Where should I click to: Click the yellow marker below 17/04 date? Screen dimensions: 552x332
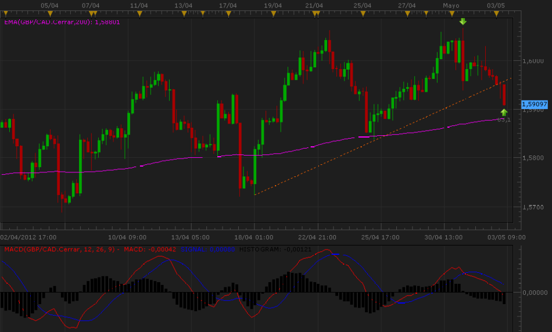point(229,13)
